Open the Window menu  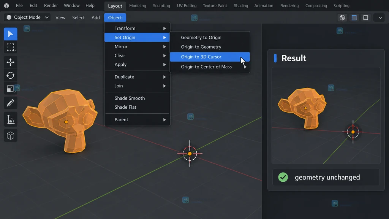point(72,5)
